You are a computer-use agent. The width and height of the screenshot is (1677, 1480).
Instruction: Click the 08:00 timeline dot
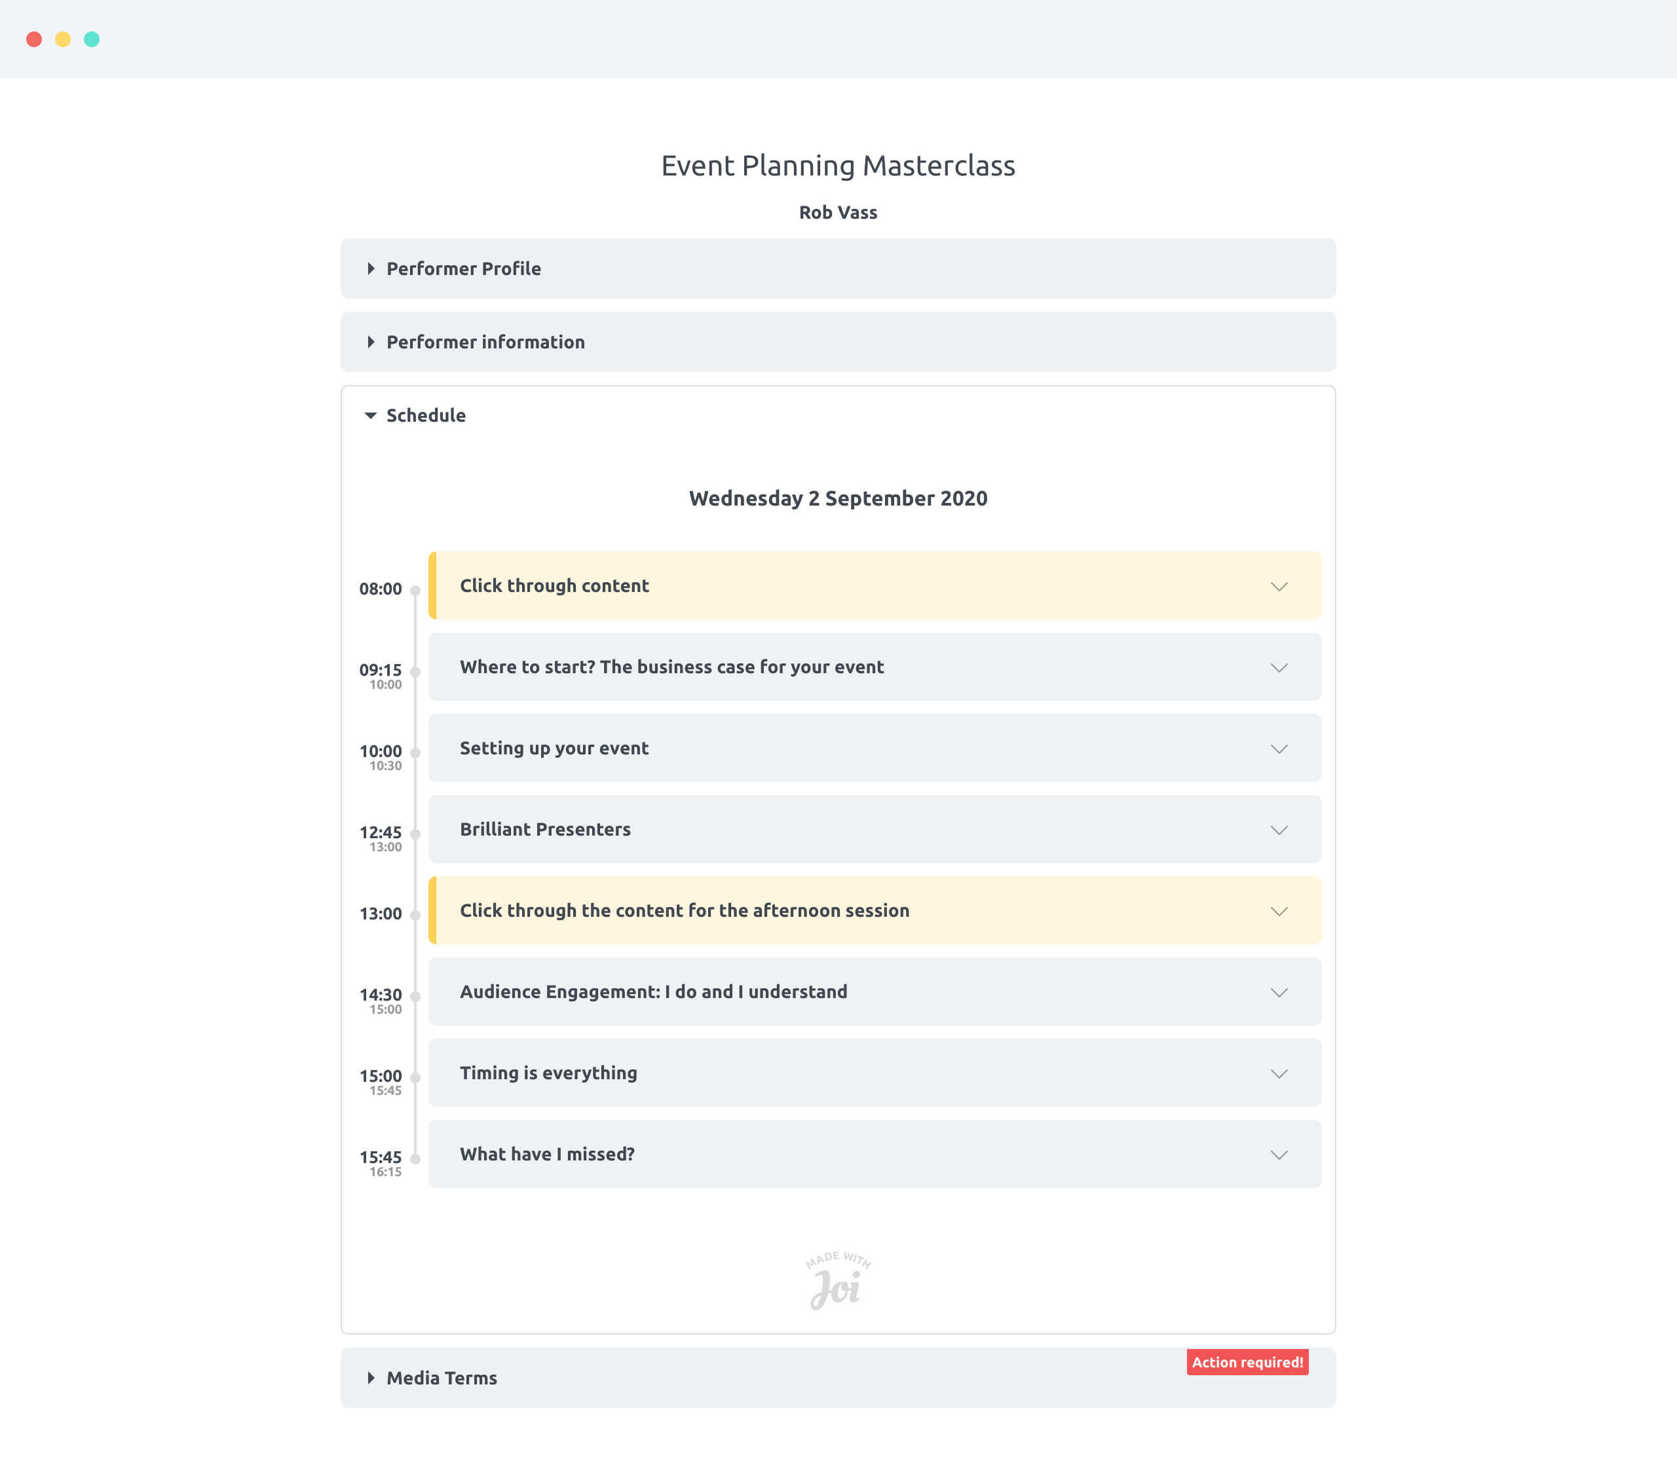tap(415, 591)
